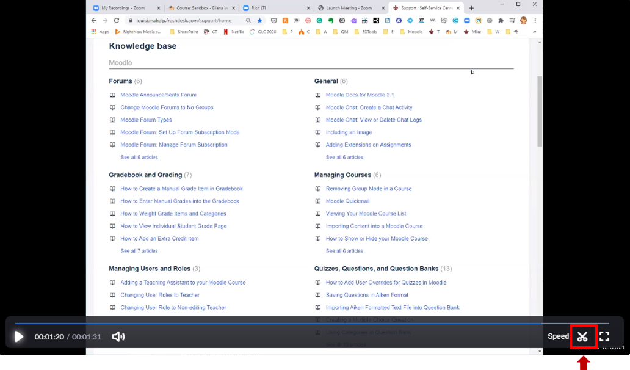Viewport: 630px width, 370px height.
Task: Open the Moodle Quickmail article
Action: click(347, 201)
